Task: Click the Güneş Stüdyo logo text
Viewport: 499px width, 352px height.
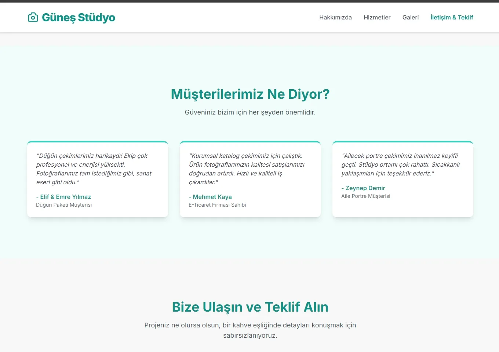Action: [79, 17]
